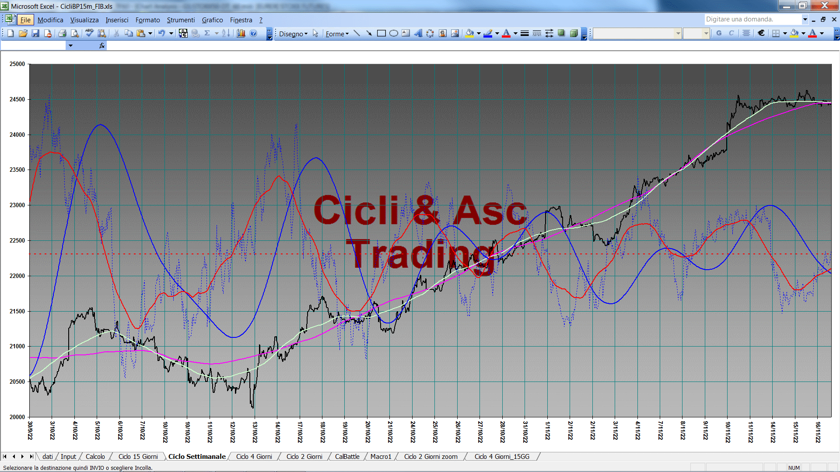Insert a Text Box from Drawing toolbar
The image size is (840, 472).
coord(406,33)
